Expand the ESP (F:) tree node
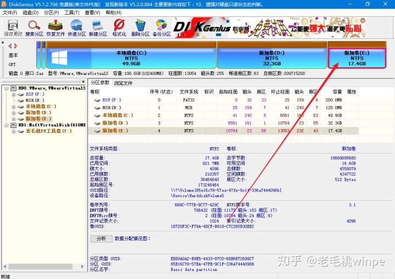The width and height of the screenshot is (395, 279). click(14, 95)
